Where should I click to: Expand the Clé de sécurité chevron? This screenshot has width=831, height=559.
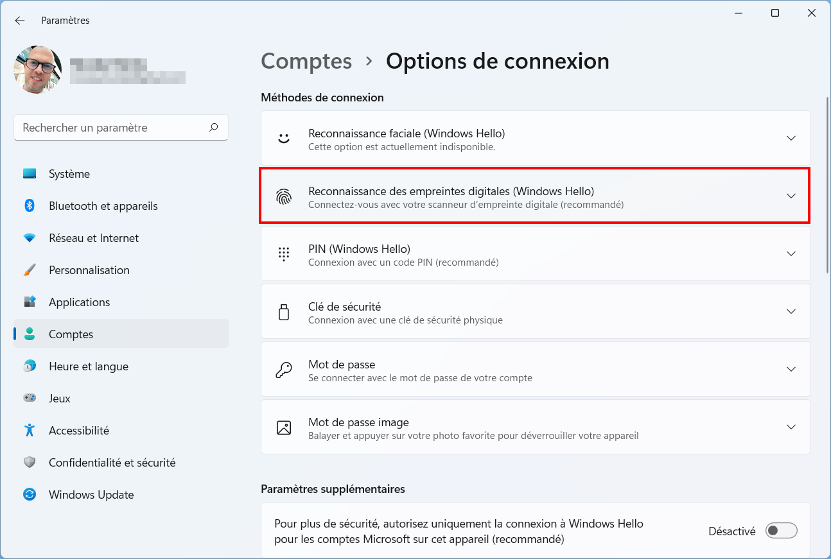pos(791,311)
